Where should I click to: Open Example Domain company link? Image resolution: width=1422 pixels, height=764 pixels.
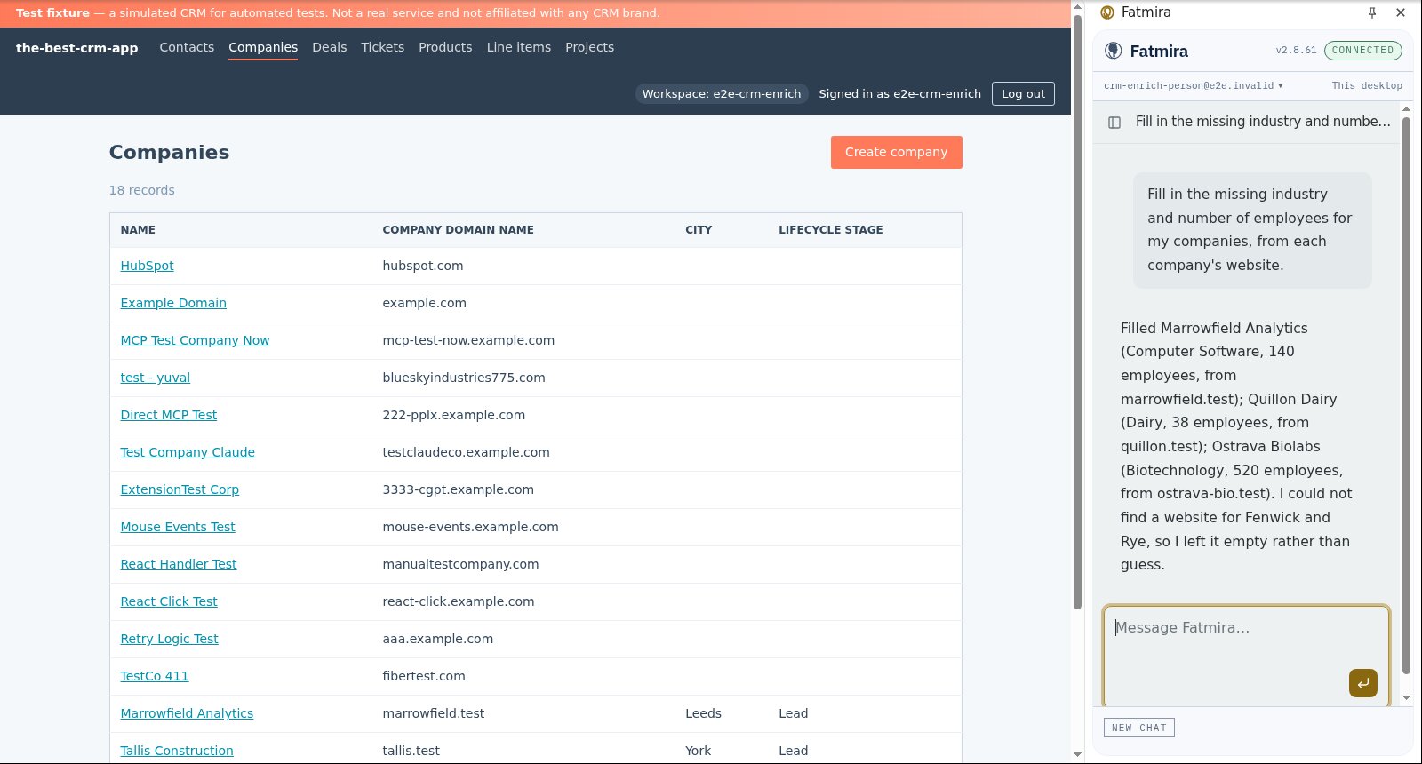(x=173, y=303)
